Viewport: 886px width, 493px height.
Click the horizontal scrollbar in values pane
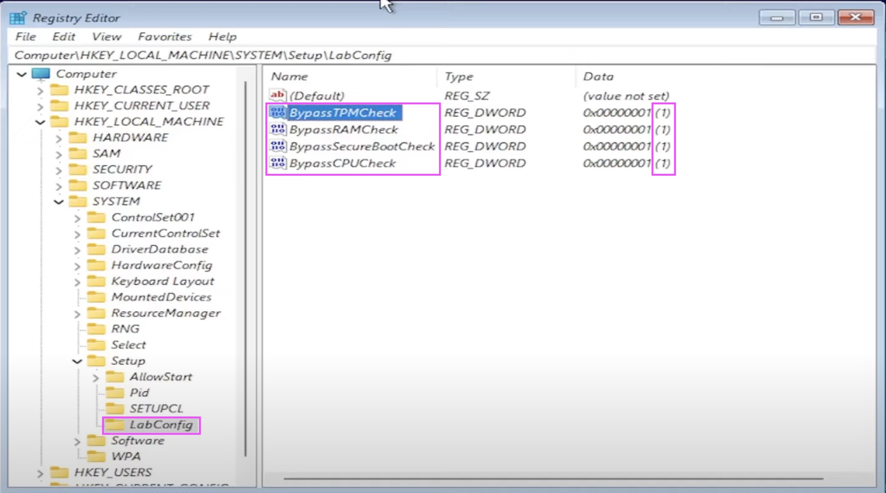[553, 478]
